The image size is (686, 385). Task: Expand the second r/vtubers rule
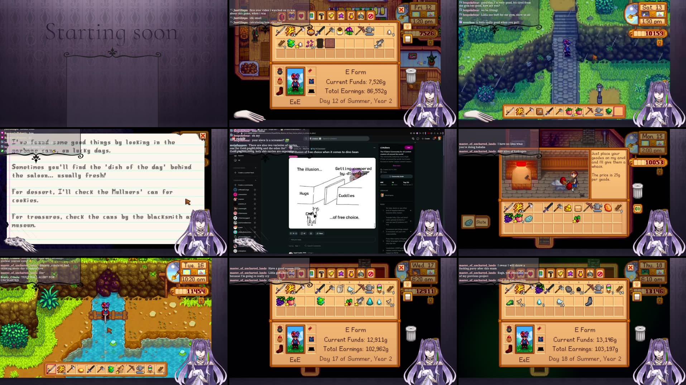click(x=411, y=221)
